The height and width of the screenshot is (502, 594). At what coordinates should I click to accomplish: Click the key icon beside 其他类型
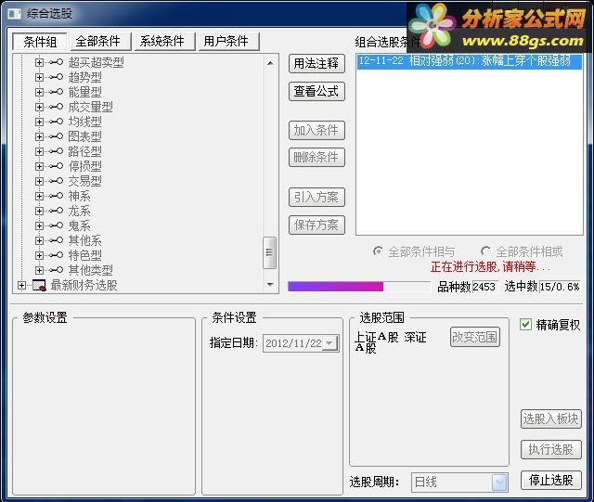56,270
